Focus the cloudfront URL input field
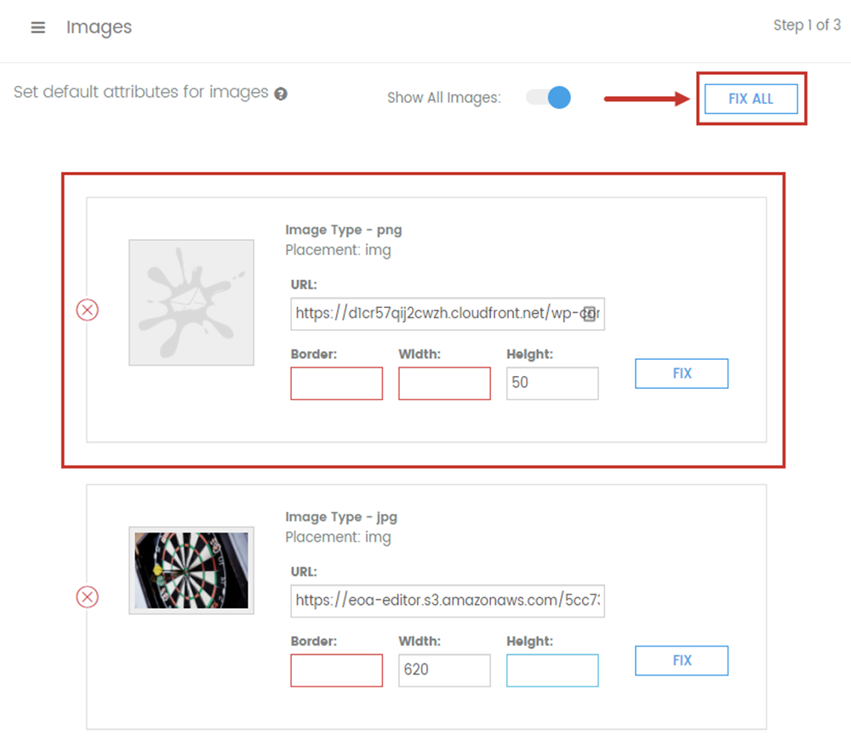The height and width of the screenshot is (746, 851). [448, 314]
